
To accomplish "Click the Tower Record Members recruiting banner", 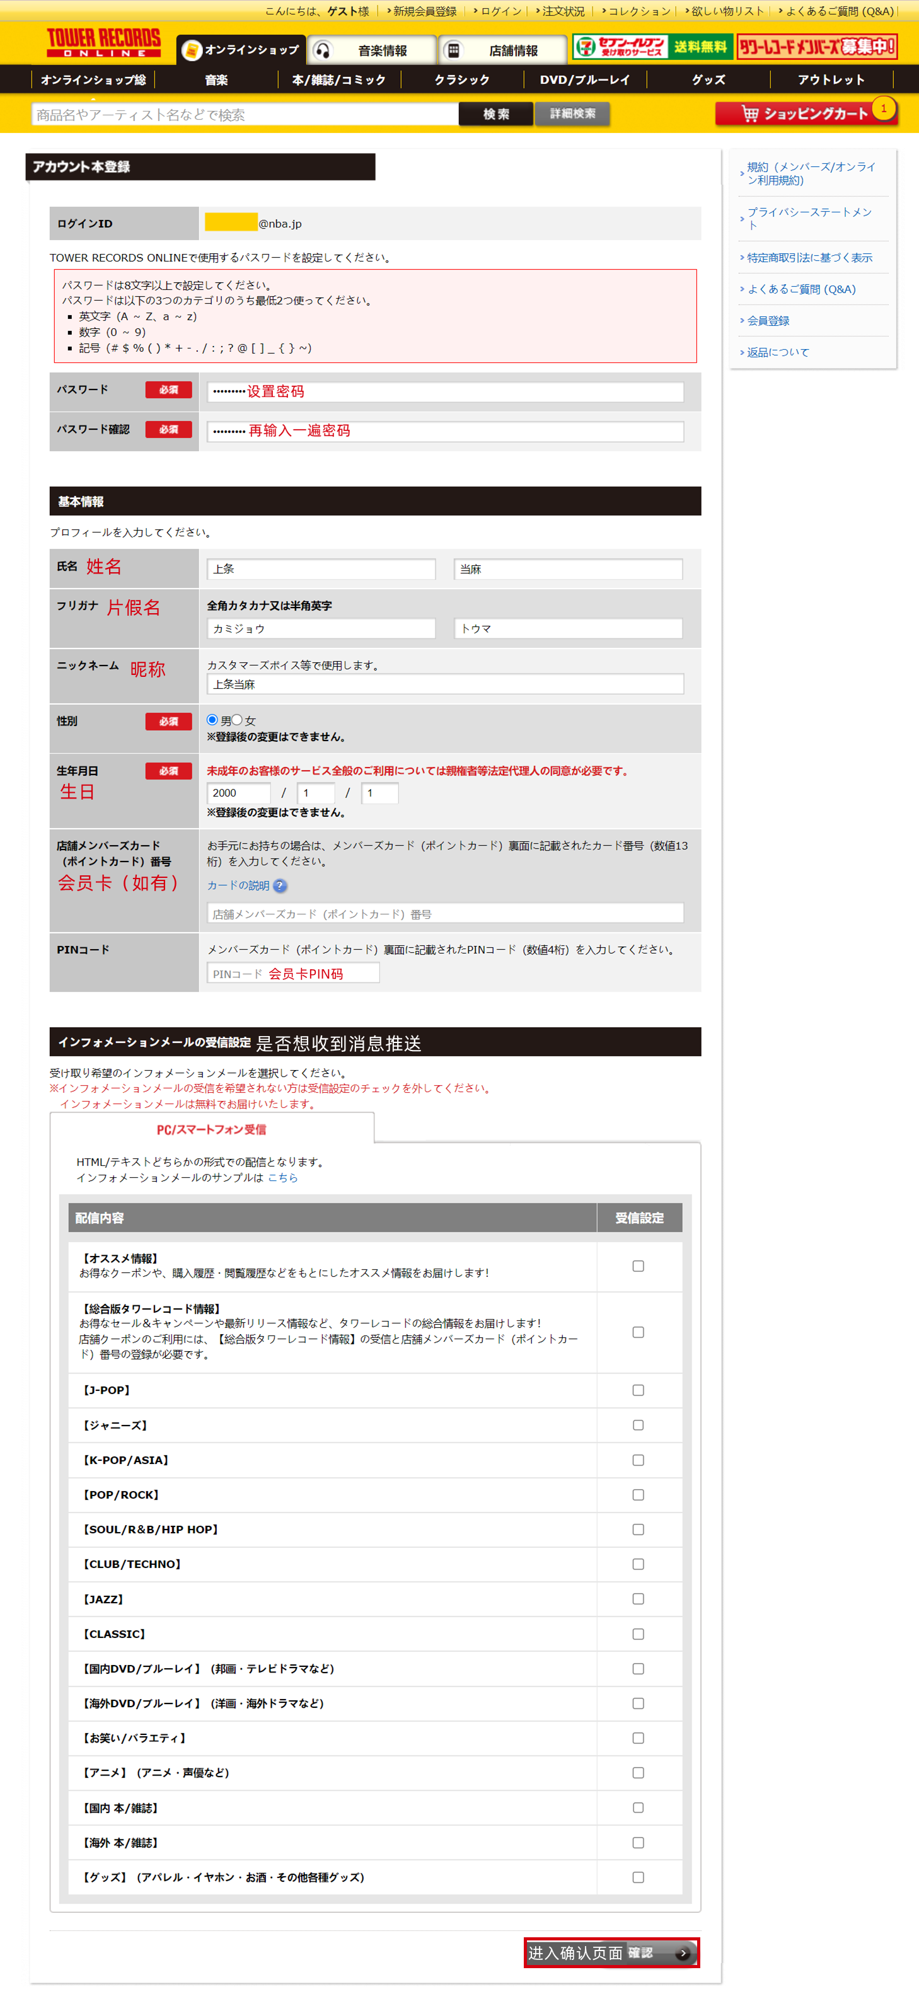I will (x=817, y=47).
